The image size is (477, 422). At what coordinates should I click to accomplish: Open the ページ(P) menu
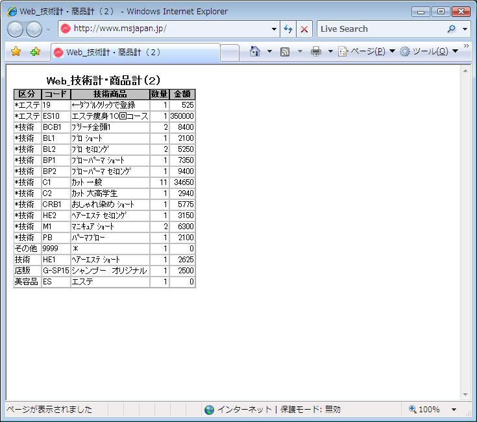pyautogui.click(x=366, y=51)
